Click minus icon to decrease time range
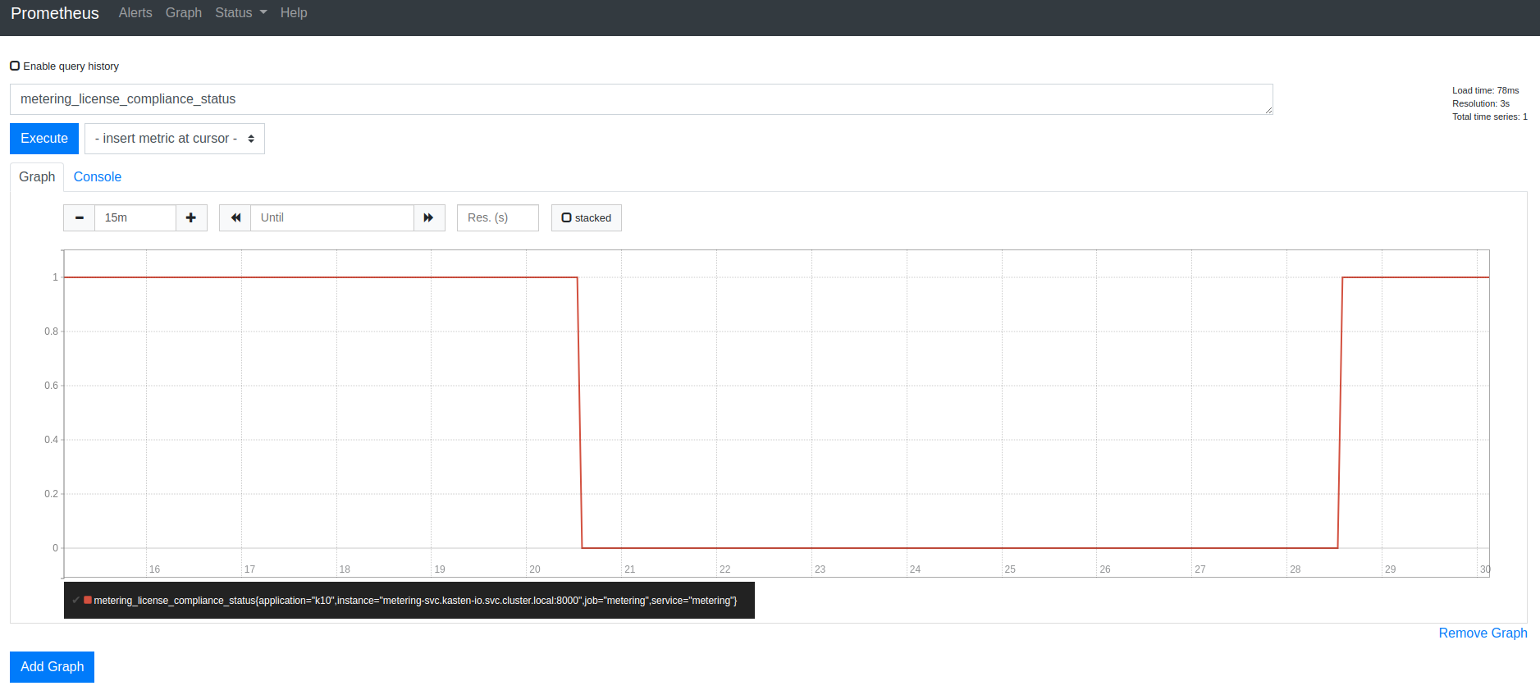Viewport: 1540px width, 695px height. tap(79, 217)
